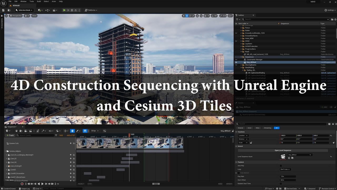Image resolution: width=337 pixels, height=190 pixels.
Task: Click sequencer Play reverse button
Action: tap(39, 184)
